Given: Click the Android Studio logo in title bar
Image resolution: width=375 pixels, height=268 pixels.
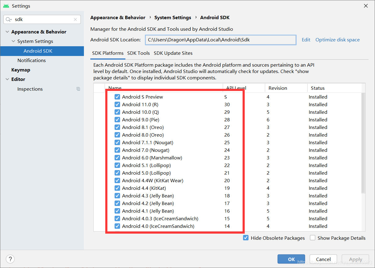Looking at the screenshot, I should click(x=6, y=6).
